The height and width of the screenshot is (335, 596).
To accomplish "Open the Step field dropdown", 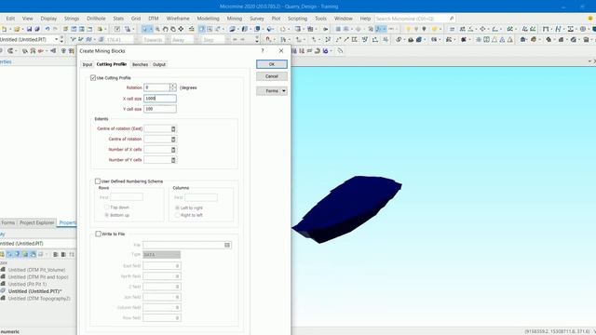I will coord(227,39).
